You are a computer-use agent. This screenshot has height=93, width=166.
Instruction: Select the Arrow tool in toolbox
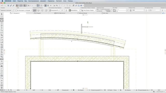pos(2,14)
